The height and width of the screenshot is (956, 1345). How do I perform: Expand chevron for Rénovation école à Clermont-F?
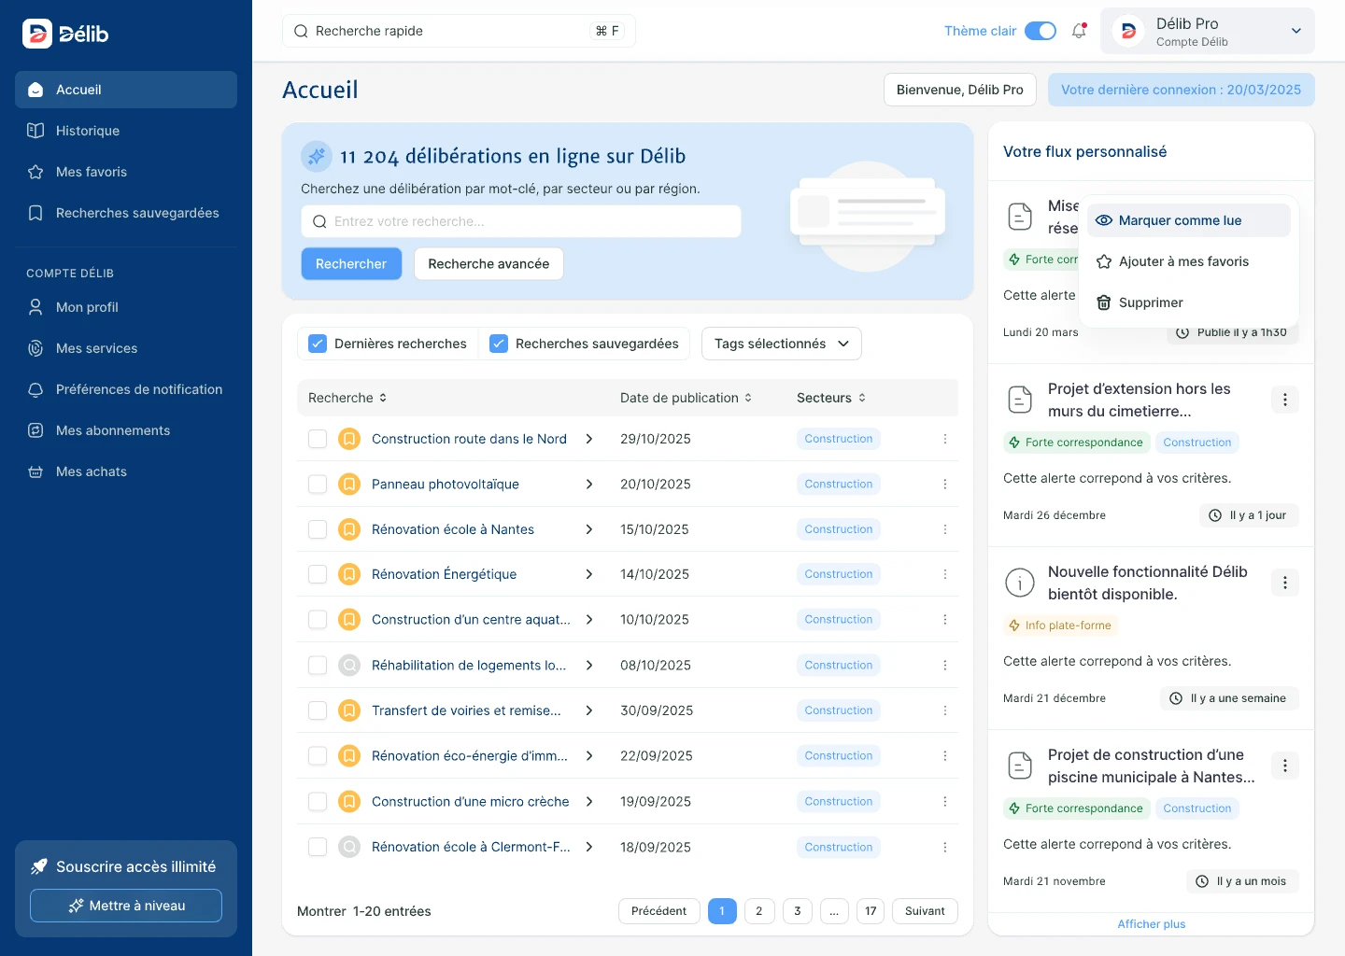tap(589, 848)
